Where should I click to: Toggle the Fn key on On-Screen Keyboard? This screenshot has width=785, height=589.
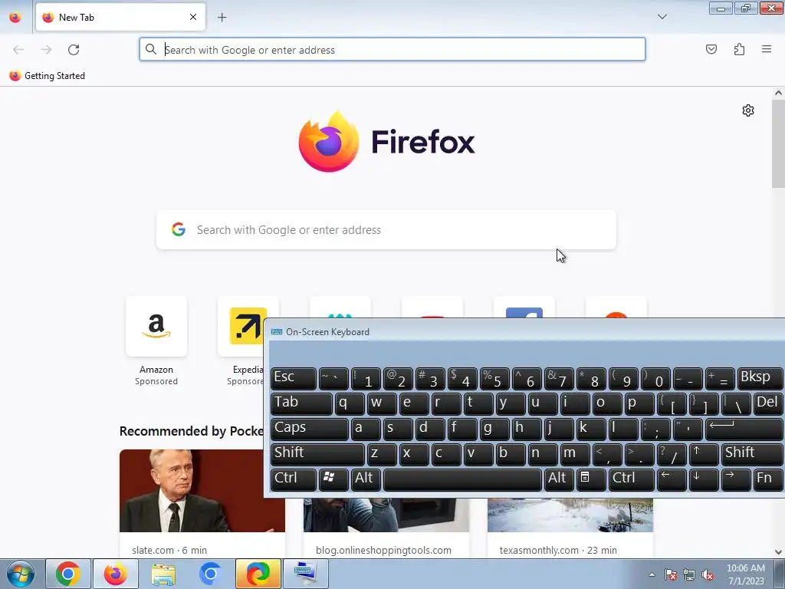(x=768, y=479)
